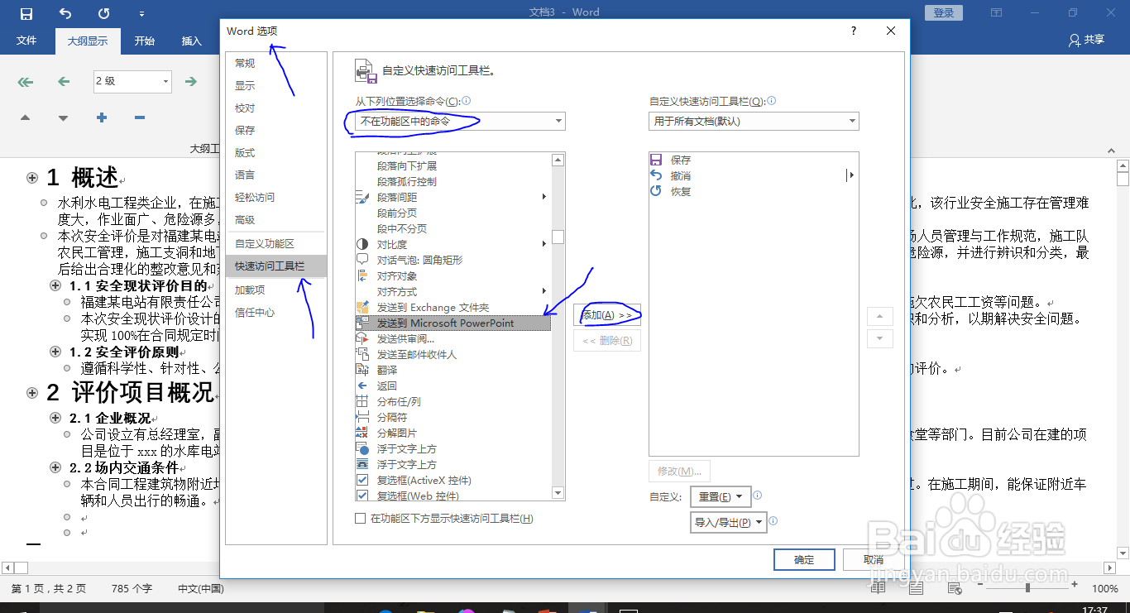
Task: Switch to Web Layout view in status bar
Action: [x=955, y=588]
